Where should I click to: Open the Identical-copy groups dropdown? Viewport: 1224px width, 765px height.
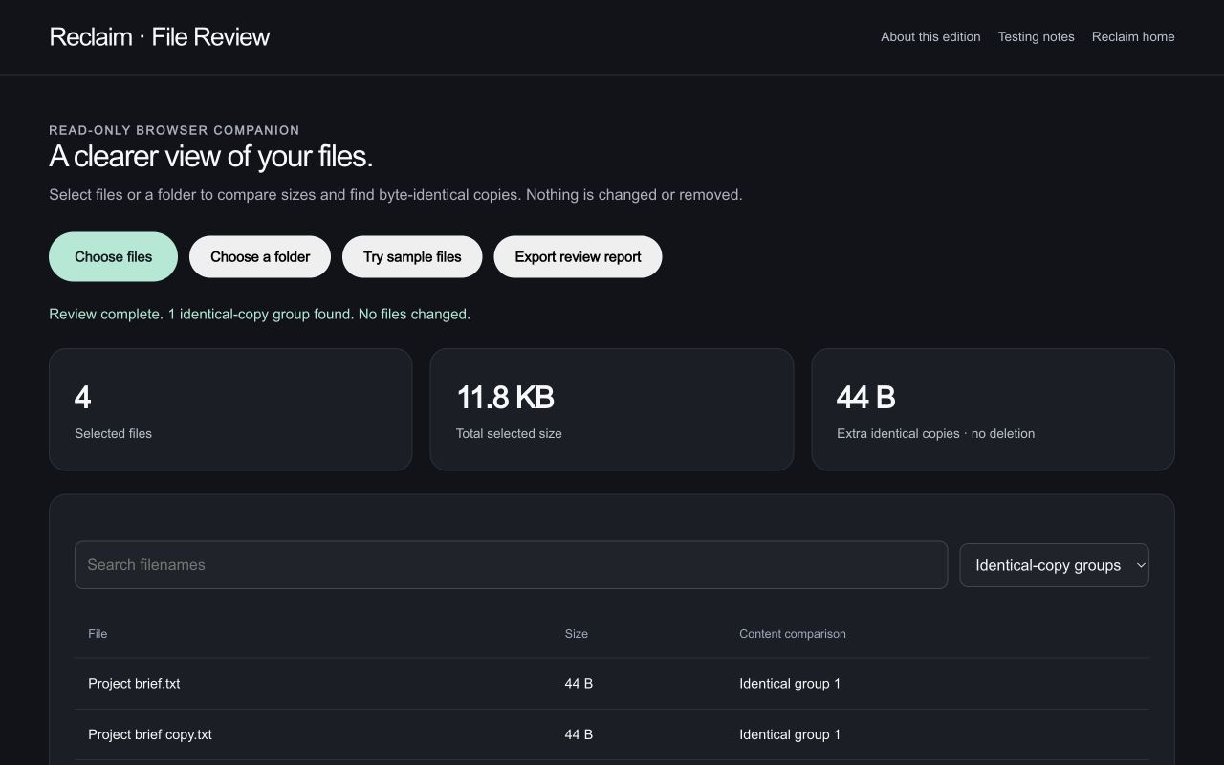click(x=1054, y=565)
